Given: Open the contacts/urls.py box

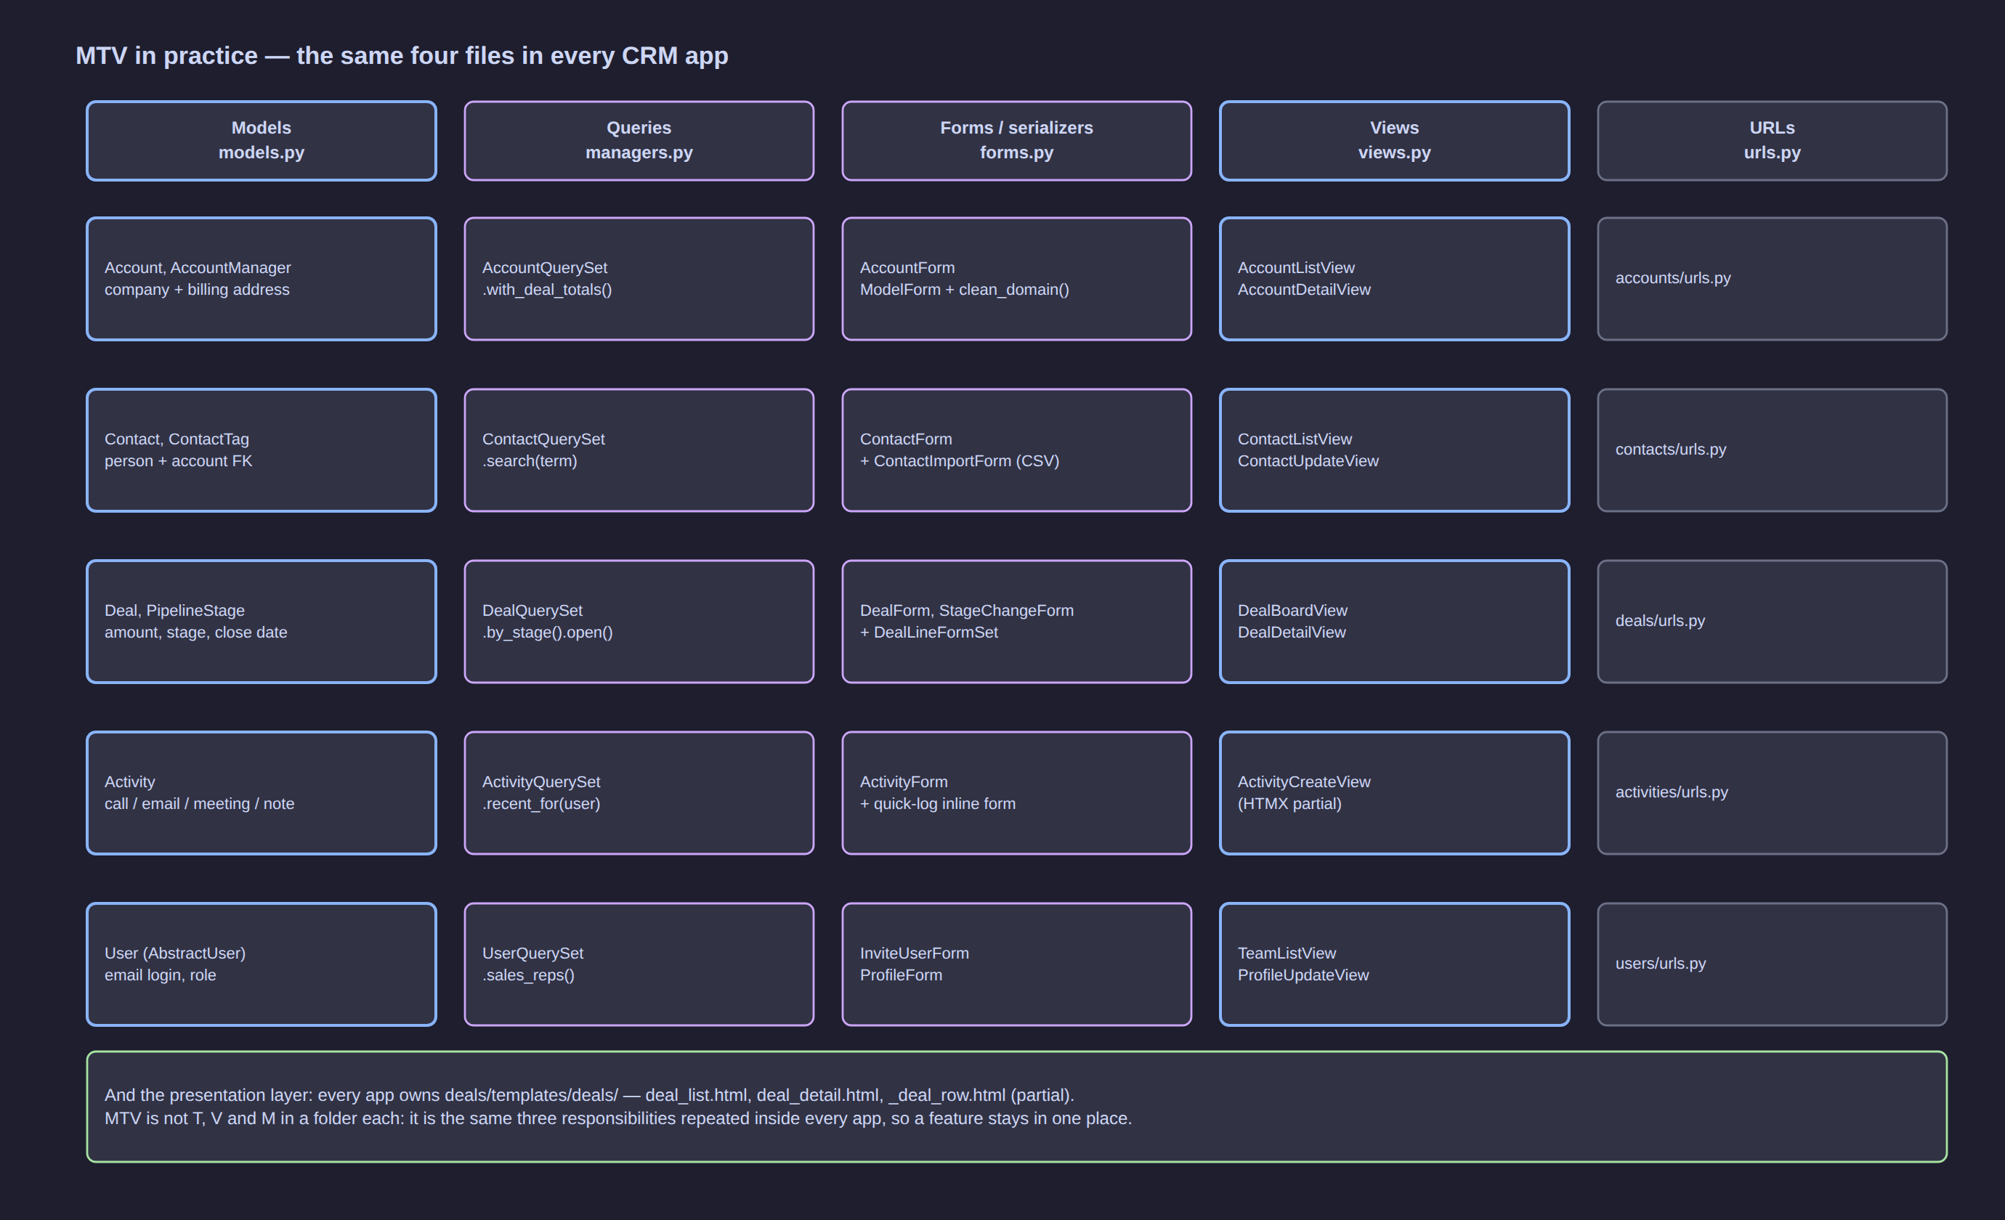Looking at the screenshot, I should tap(1772, 450).
